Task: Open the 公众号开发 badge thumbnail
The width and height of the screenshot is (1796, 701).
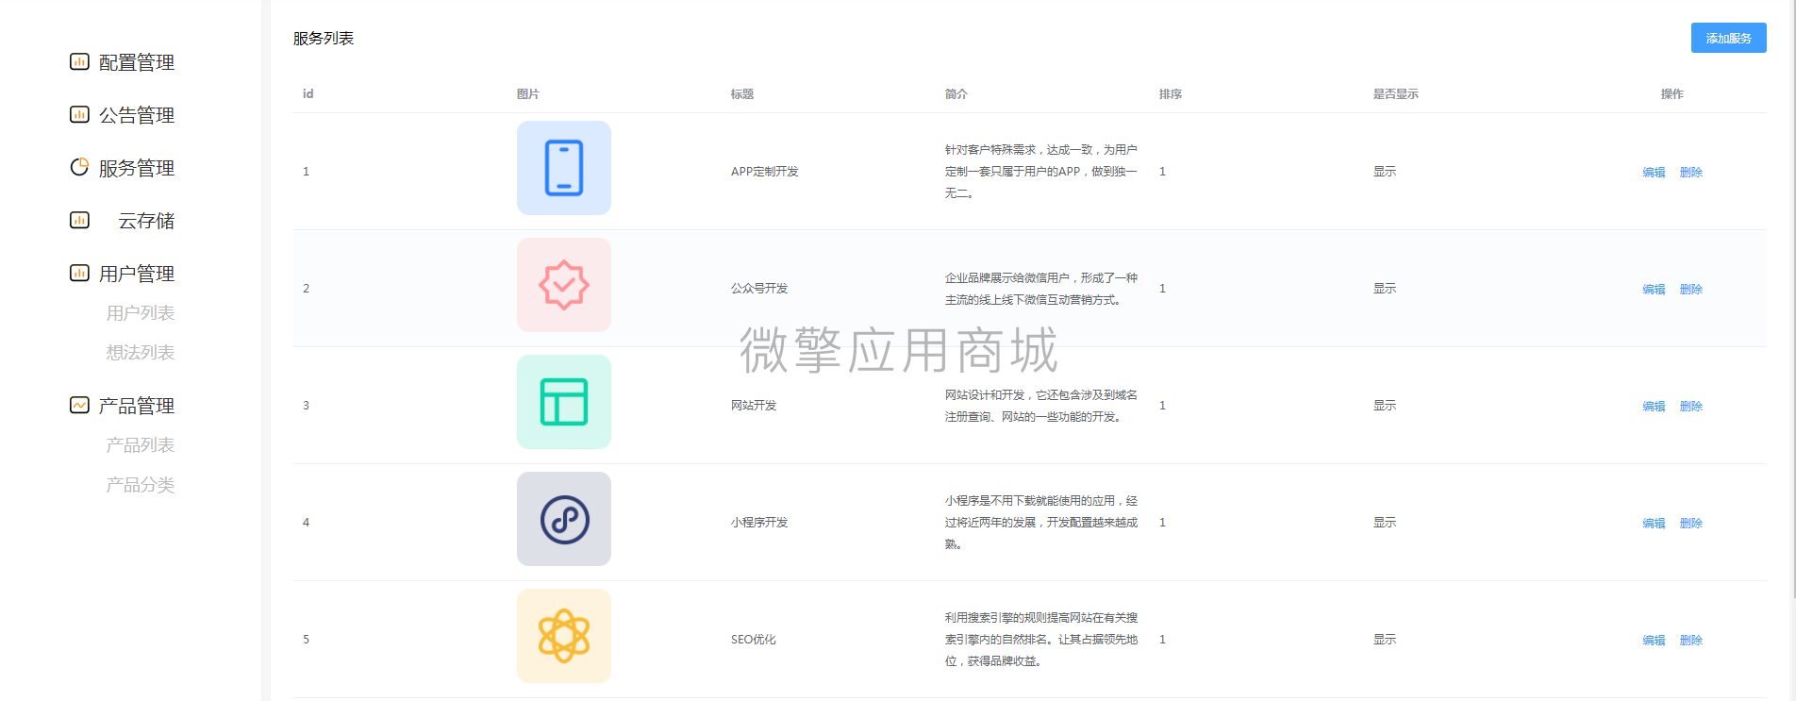Action: 564,285
